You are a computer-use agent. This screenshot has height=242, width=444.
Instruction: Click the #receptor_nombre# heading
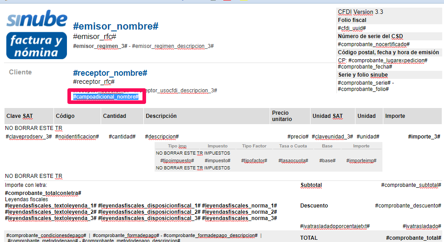click(110, 73)
